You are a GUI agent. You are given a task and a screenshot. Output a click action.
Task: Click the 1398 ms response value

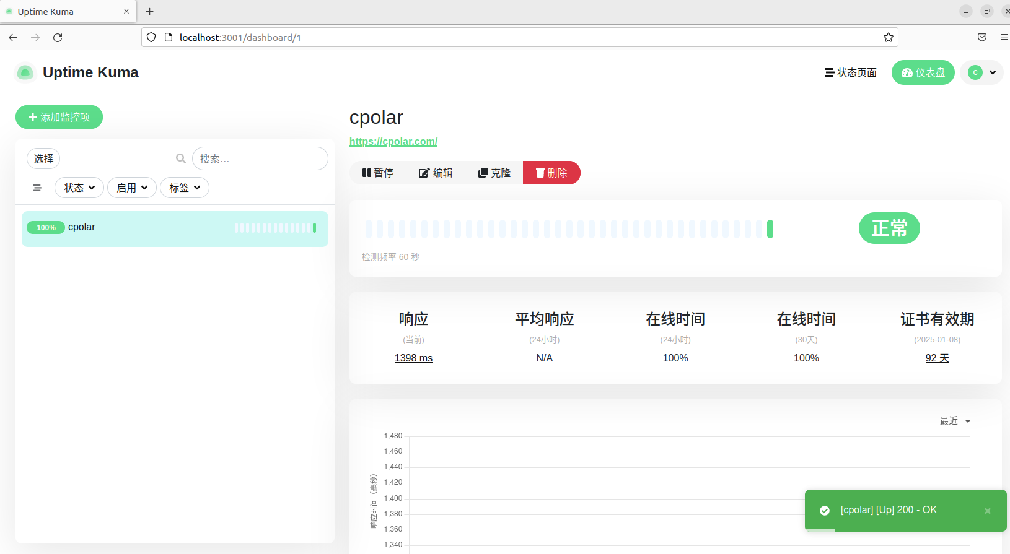pos(413,358)
